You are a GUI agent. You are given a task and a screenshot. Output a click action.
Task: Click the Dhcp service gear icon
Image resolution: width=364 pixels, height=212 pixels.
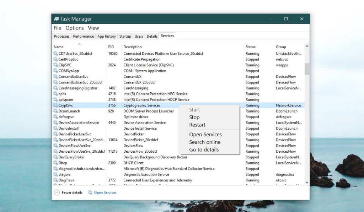pos(55,163)
